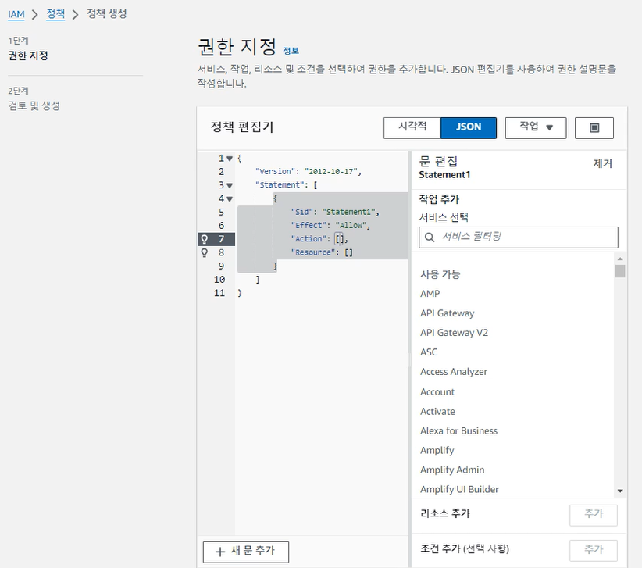642x568 pixels.
Task: Click 제거 to remove Statement1
Action: [602, 163]
